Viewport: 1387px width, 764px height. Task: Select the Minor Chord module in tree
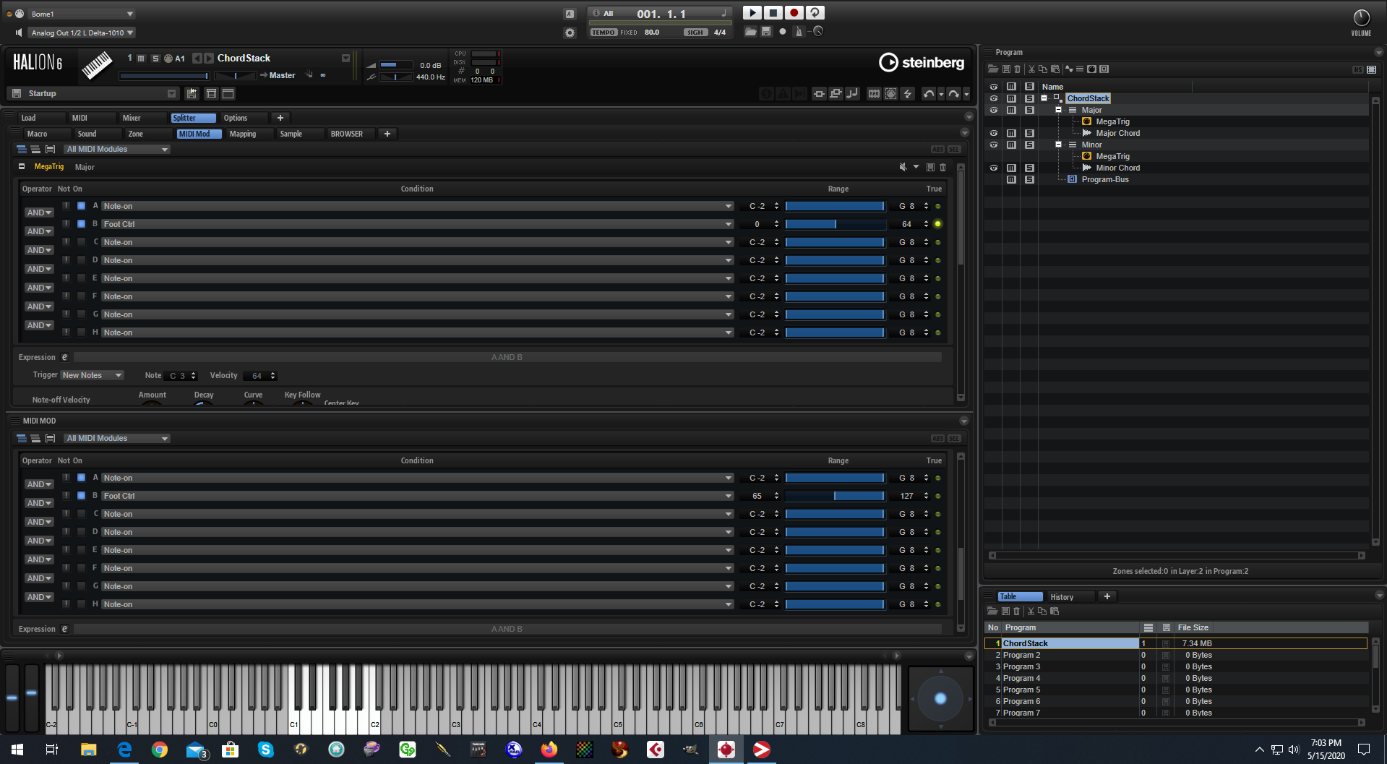pos(1117,168)
